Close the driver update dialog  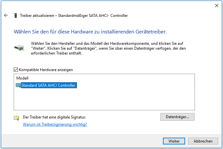(217, 6)
